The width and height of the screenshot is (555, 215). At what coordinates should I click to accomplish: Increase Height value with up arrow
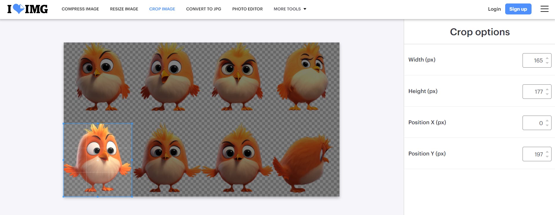point(547,89)
